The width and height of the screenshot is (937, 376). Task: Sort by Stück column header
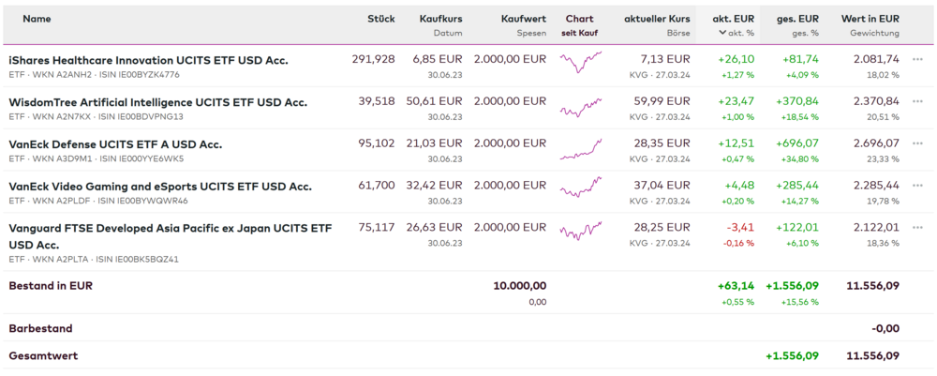(x=380, y=19)
